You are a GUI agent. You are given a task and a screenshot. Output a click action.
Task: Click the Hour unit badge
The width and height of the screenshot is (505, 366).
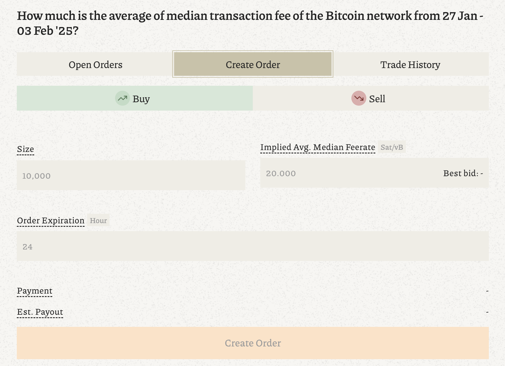pos(98,221)
